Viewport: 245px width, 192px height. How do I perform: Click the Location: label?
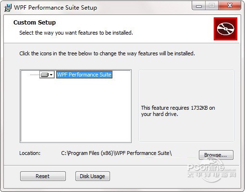tap(30, 153)
